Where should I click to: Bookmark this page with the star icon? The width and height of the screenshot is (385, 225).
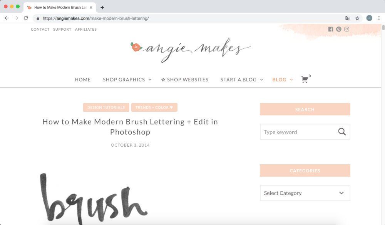357,18
